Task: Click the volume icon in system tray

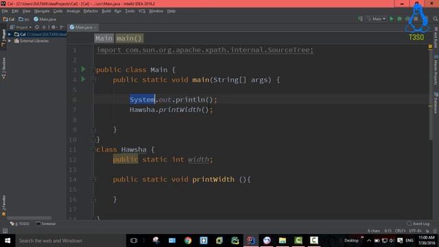Action: [392, 241]
